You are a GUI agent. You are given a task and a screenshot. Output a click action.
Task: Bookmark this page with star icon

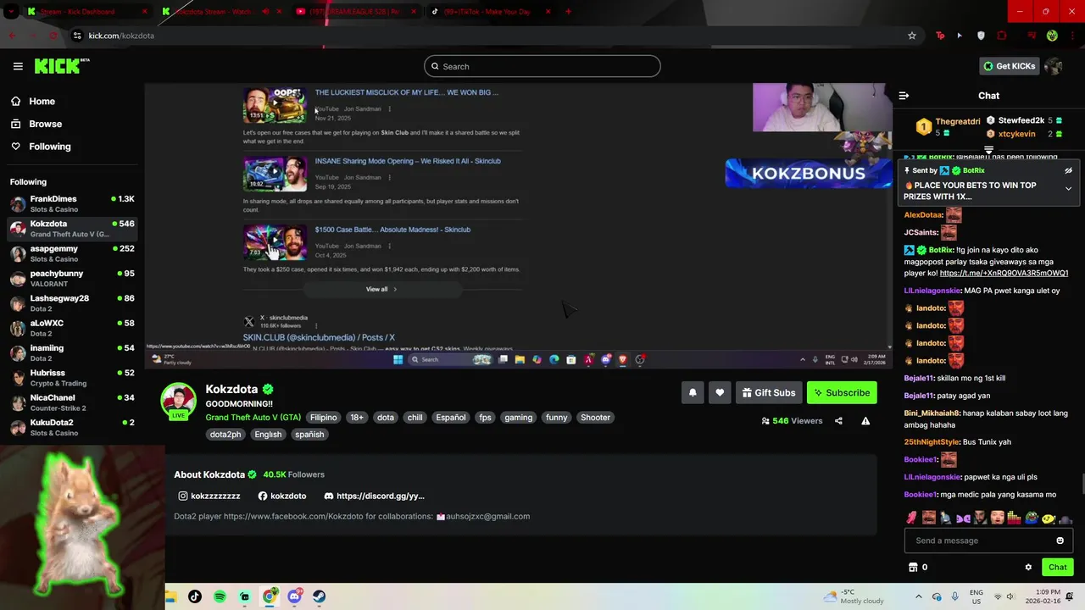pyautogui.click(x=912, y=36)
